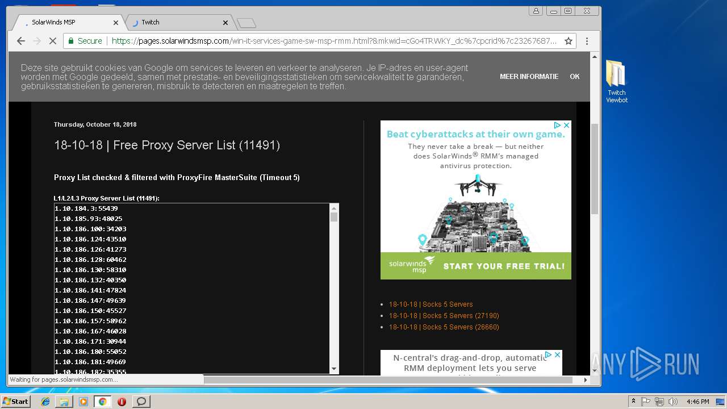Click the Secure padlock site info
Screen dimensions: 727x409
(85, 41)
